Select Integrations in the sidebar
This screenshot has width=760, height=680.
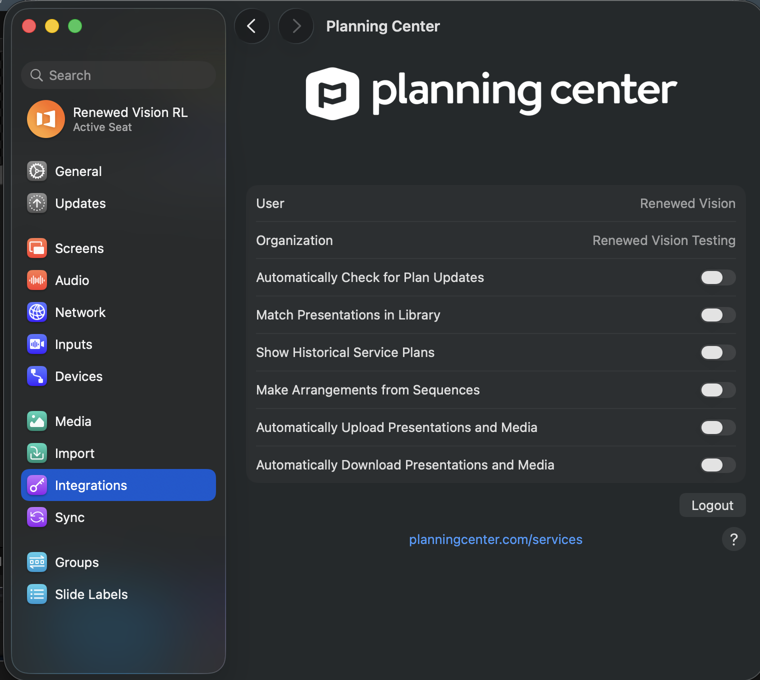(x=118, y=485)
